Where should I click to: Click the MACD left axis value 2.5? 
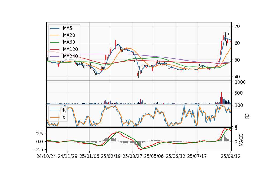point(40,134)
